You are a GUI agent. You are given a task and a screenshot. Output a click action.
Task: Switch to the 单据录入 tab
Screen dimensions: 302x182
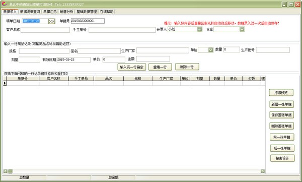click(x=10, y=12)
